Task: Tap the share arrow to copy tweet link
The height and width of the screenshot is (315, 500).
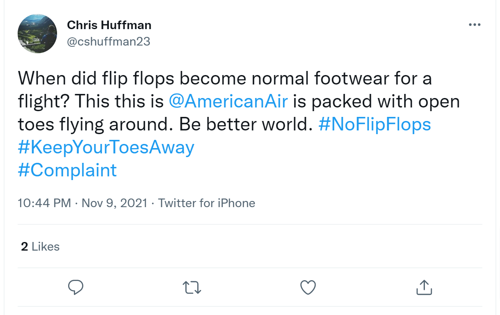Action: tap(424, 288)
